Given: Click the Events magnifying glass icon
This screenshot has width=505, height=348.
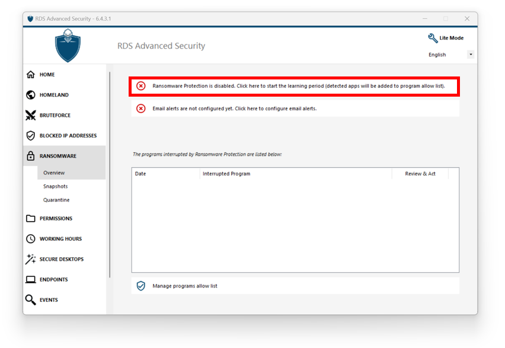Looking at the screenshot, I should tap(31, 299).
